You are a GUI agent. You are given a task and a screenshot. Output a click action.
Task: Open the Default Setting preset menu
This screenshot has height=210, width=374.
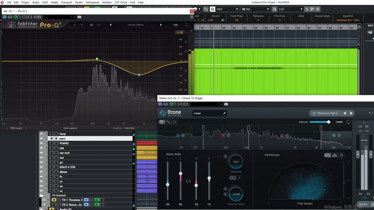tap(135, 25)
